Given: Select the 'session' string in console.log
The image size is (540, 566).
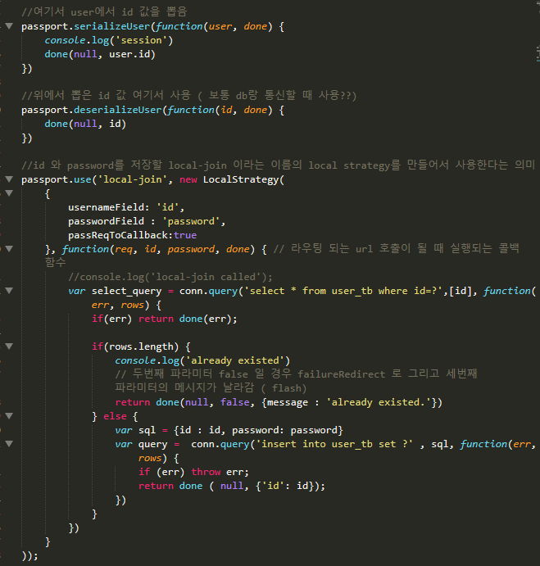Looking at the screenshot, I should click(x=141, y=40).
